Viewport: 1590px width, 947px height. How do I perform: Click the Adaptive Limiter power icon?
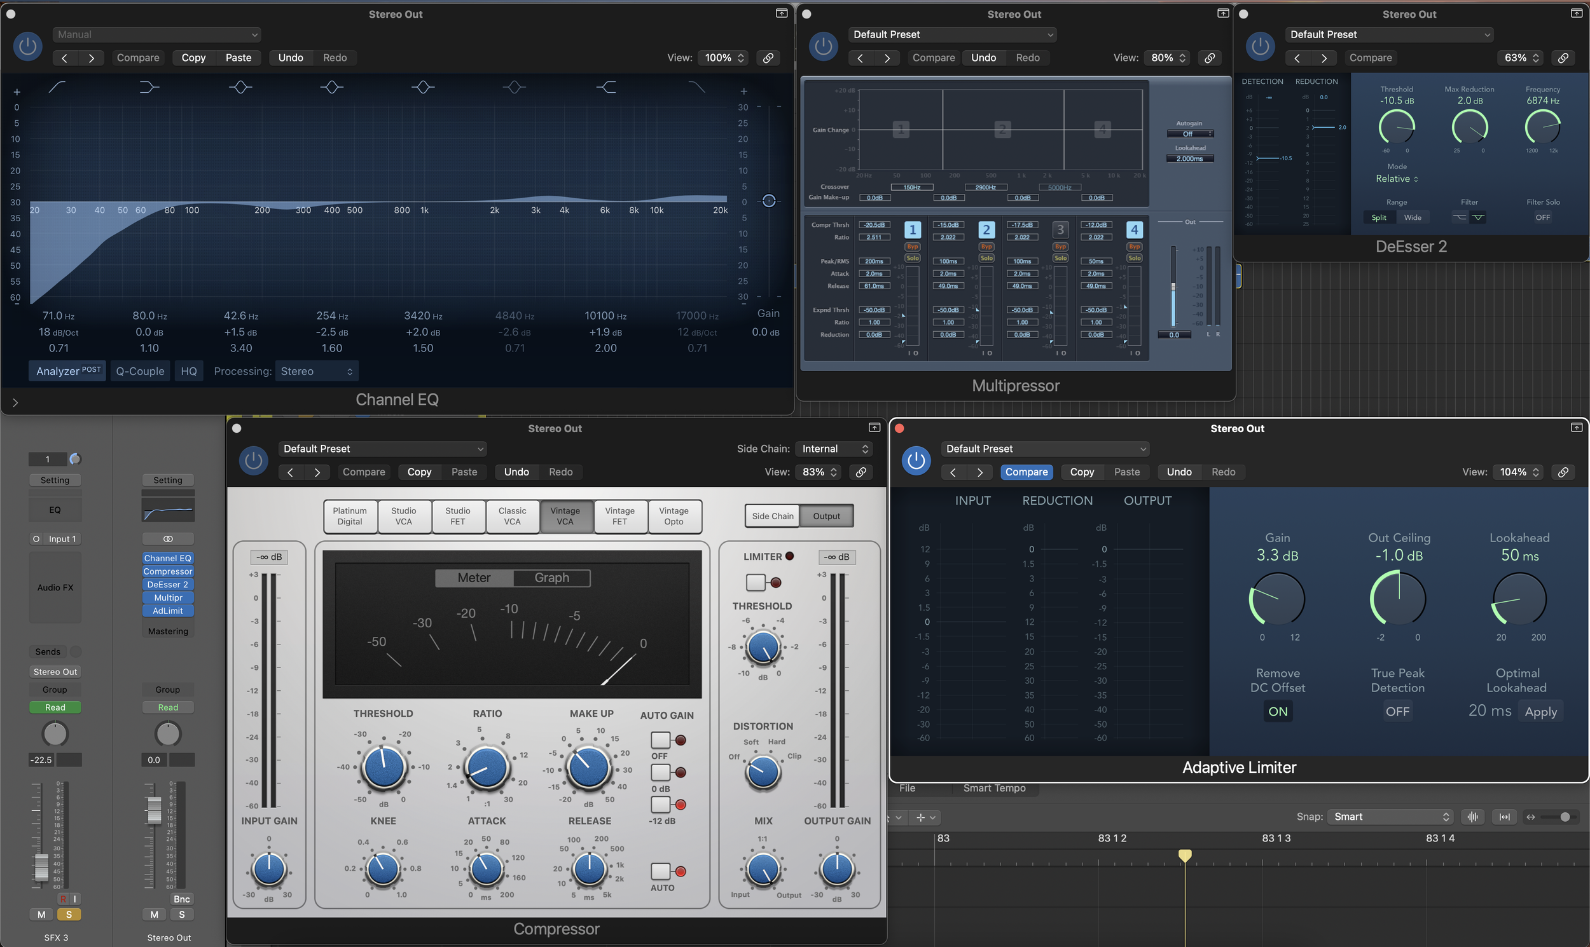click(916, 460)
